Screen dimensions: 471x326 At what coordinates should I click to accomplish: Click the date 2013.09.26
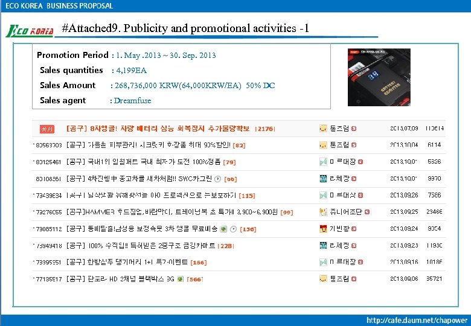pos(404,195)
